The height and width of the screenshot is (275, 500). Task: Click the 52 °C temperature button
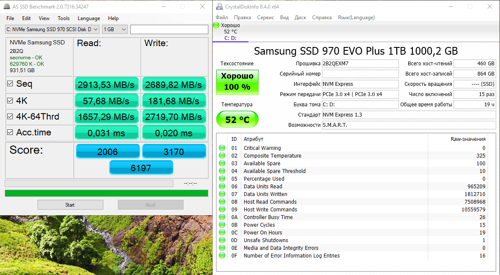tap(237, 119)
